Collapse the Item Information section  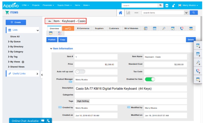click(51, 48)
